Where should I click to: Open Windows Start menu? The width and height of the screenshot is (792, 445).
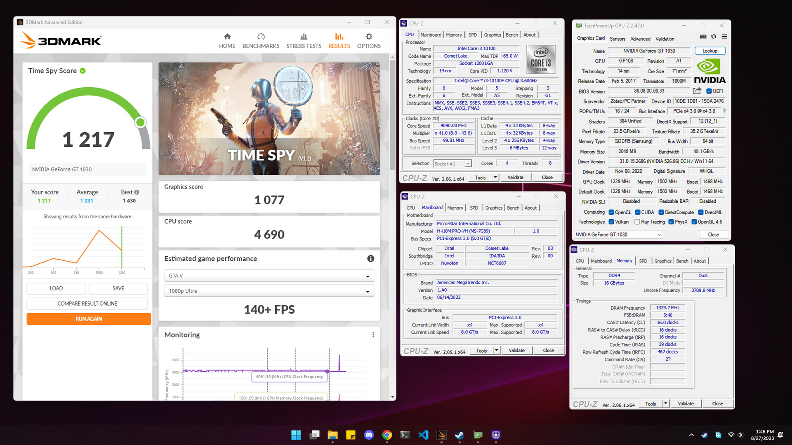click(x=296, y=435)
